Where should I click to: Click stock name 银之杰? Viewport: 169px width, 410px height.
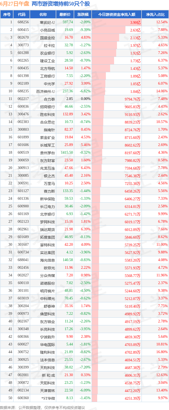[49, 176]
